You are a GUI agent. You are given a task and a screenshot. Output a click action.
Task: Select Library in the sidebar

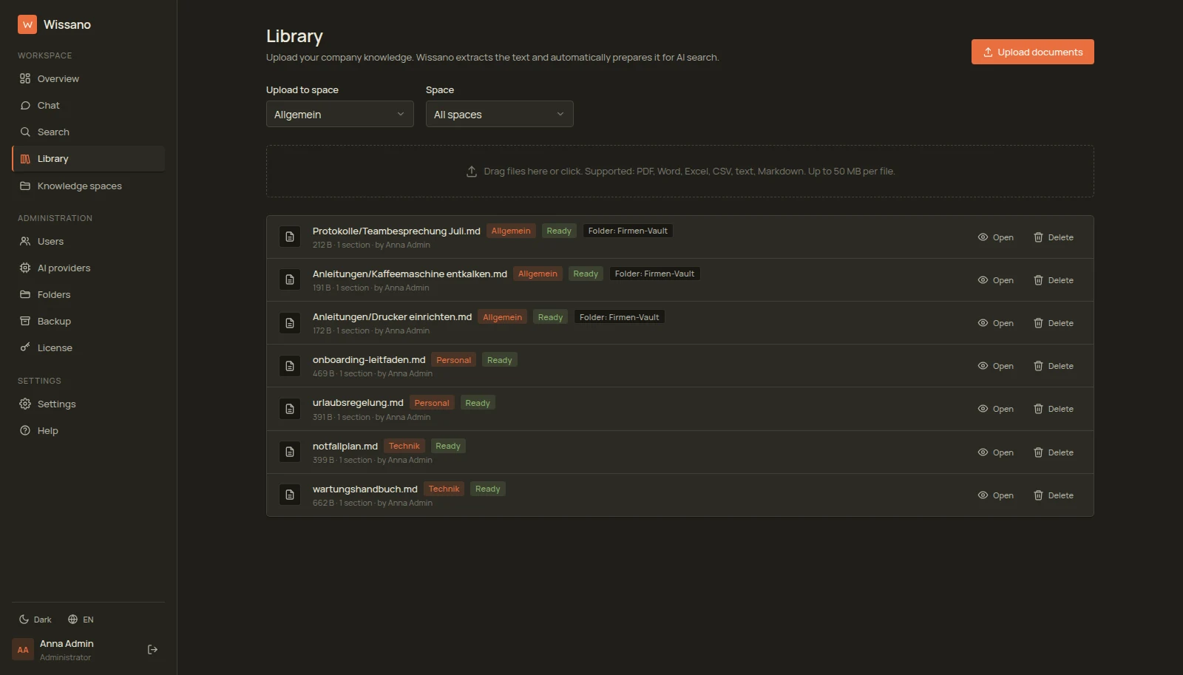point(88,158)
